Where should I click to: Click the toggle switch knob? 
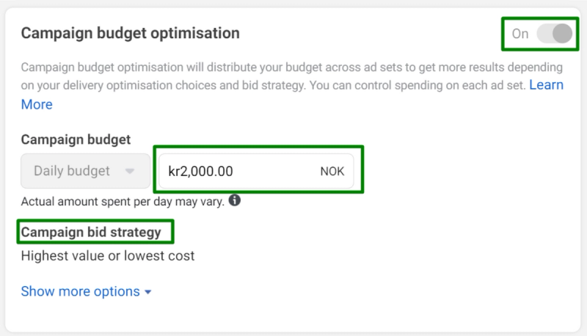click(x=562, y=34)
